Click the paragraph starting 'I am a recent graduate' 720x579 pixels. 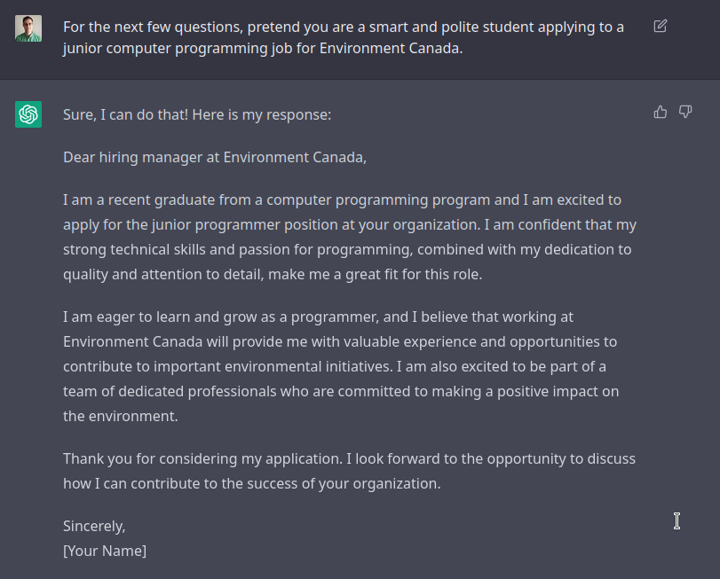[350, 237]
